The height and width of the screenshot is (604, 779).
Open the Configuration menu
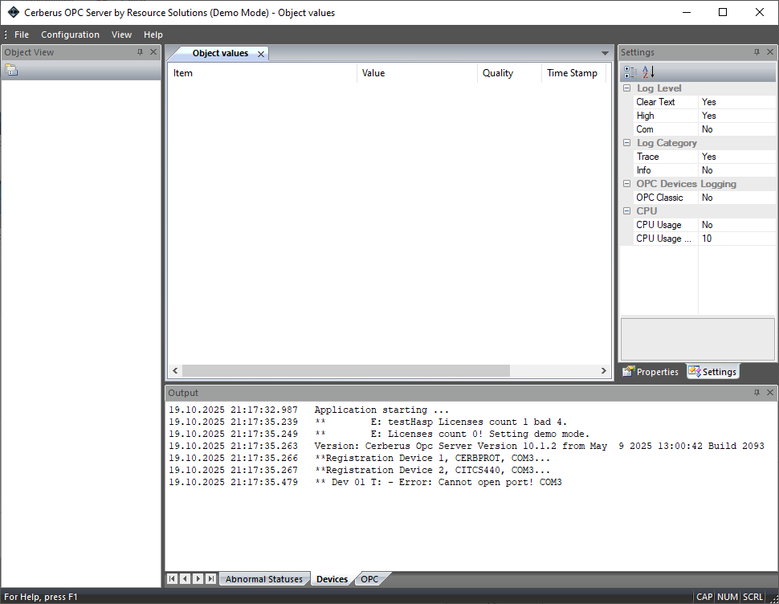[70, 35]
